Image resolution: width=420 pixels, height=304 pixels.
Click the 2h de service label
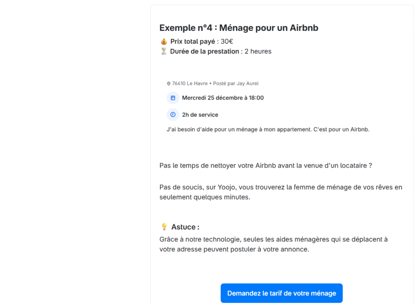200,114
